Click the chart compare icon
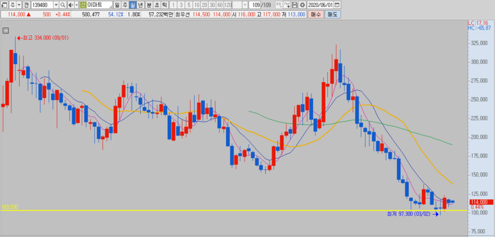495x237 pixels. coord(279,4)
